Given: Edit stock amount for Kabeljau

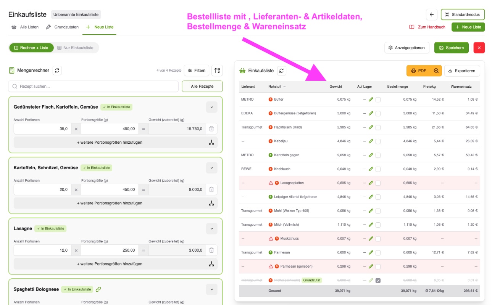Looking at the screenshot, I should click(x=371, y=141).
